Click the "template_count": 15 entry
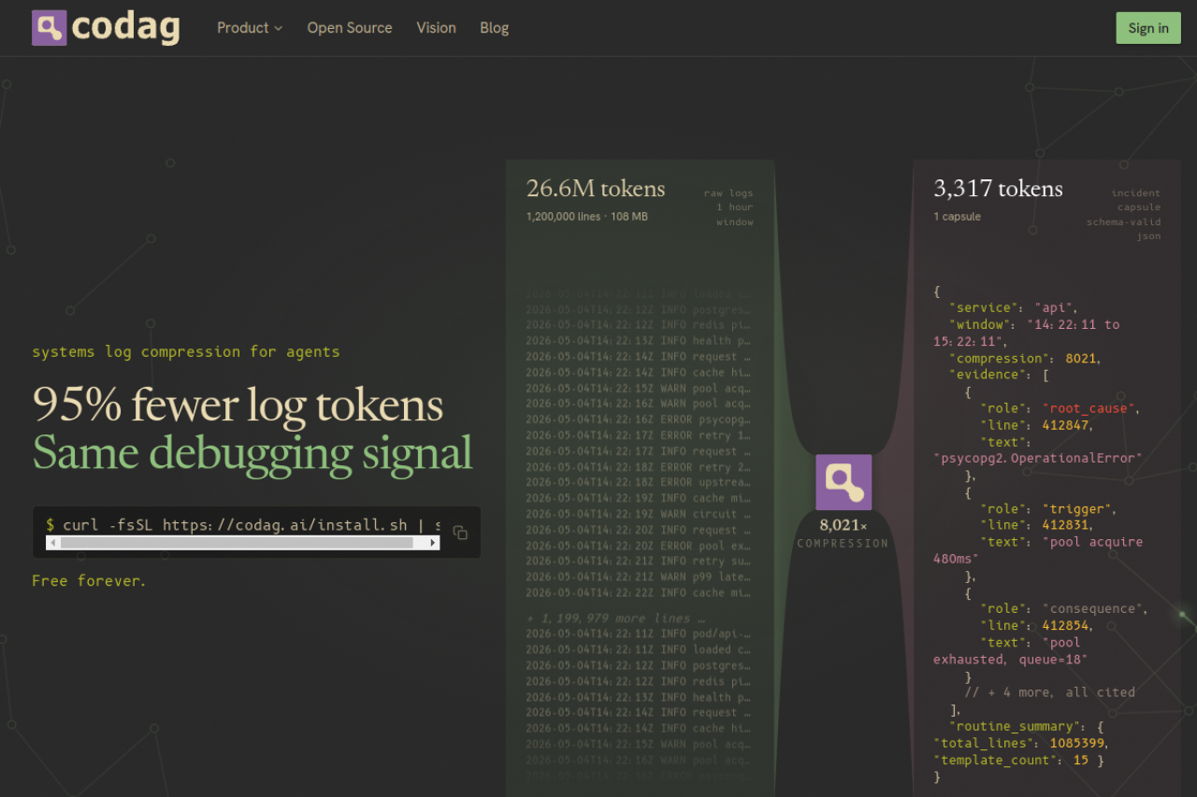 1018,761
